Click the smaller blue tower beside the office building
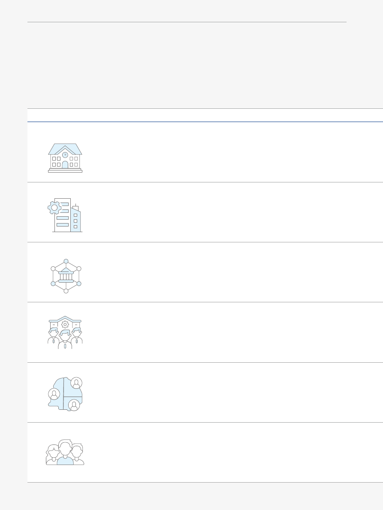383x510 pixels. (75, 220)
